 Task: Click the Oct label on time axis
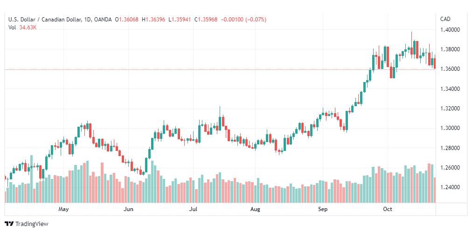(388, 210)
